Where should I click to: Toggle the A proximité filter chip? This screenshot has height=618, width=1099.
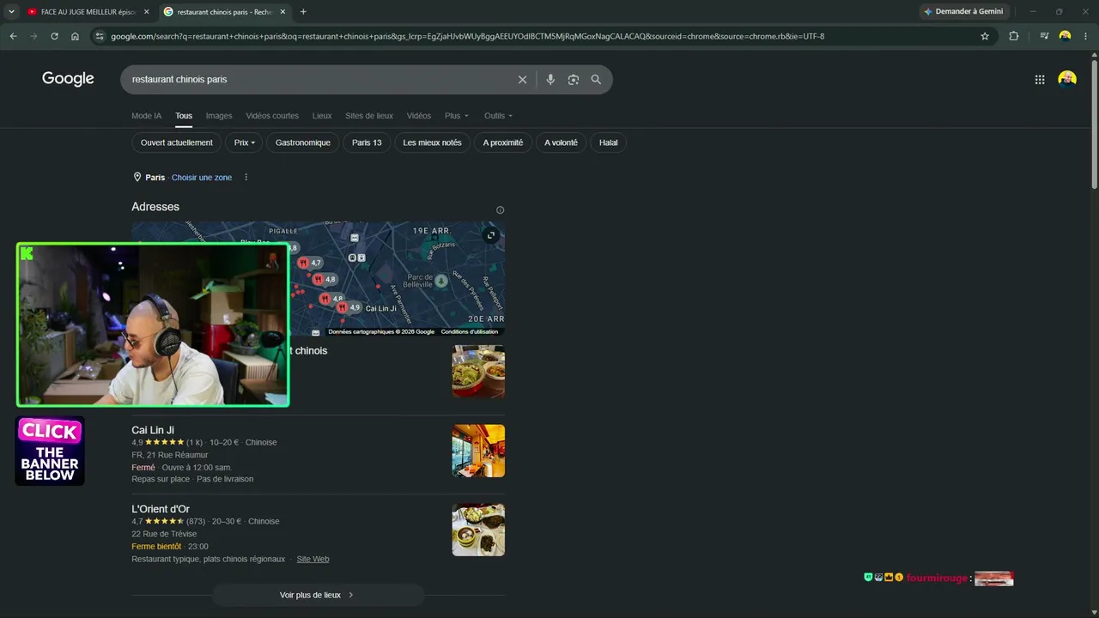pyautogui.click(x=503, y=142)
